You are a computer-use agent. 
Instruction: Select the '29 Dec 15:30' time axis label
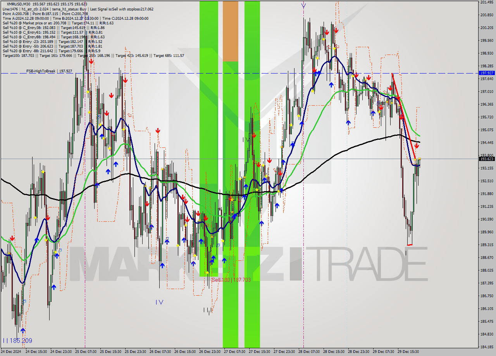(408, 352)
